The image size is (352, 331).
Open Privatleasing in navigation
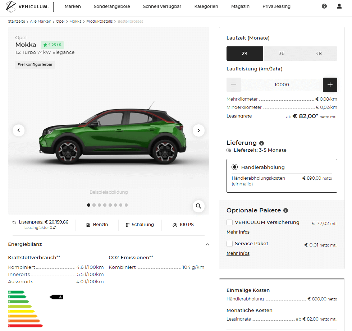276,6
